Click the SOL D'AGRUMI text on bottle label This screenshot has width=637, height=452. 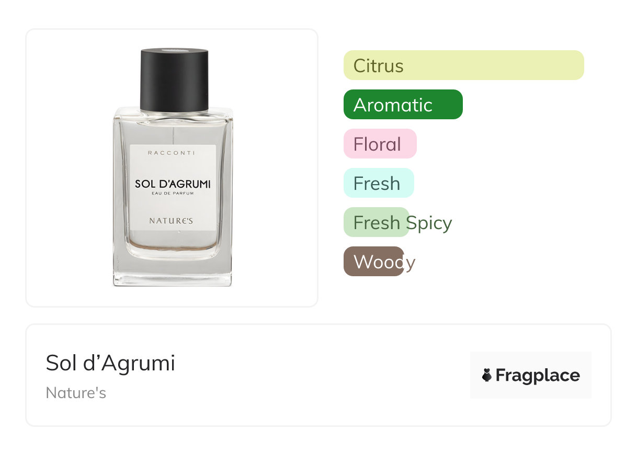coord(173,184)
